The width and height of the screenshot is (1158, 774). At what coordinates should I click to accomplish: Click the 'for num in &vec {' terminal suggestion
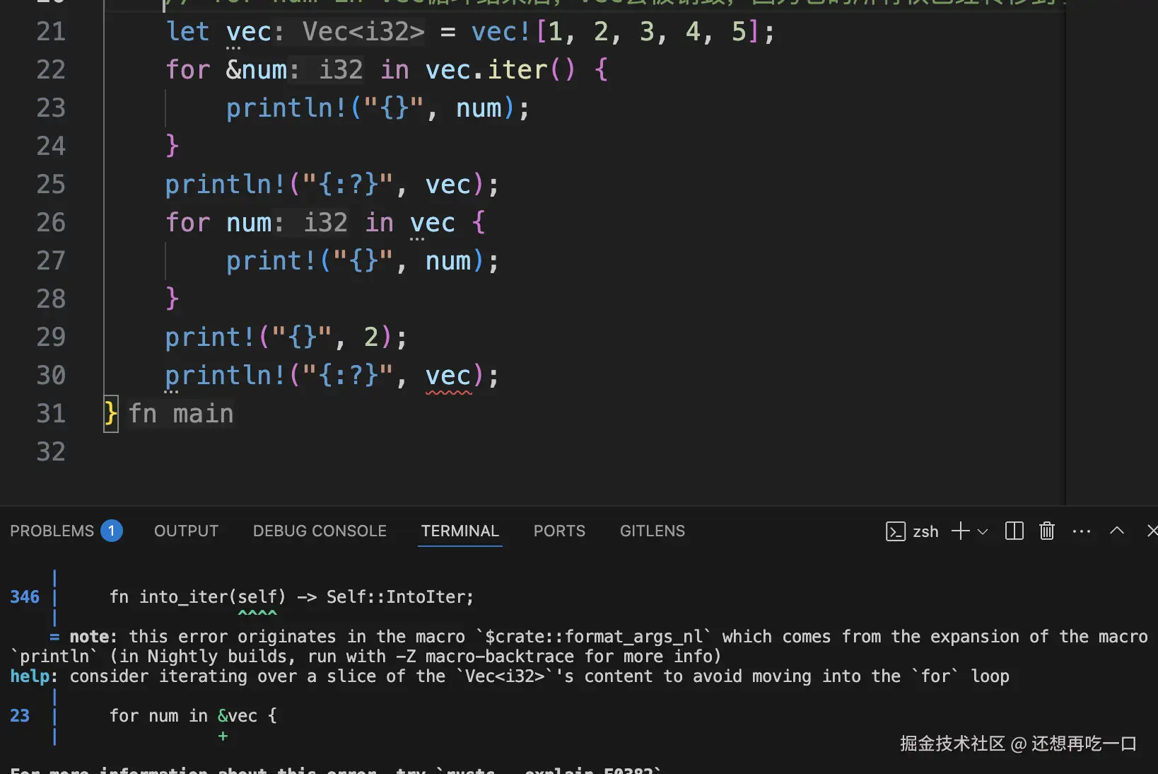pyautogui.click(x=193, y=716)
